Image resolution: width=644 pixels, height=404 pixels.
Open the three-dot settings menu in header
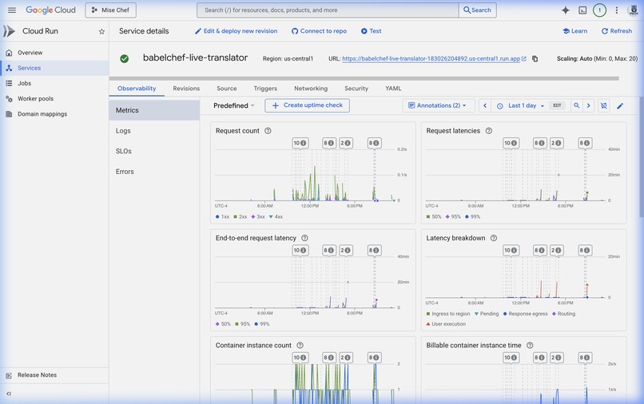[617, 10]
